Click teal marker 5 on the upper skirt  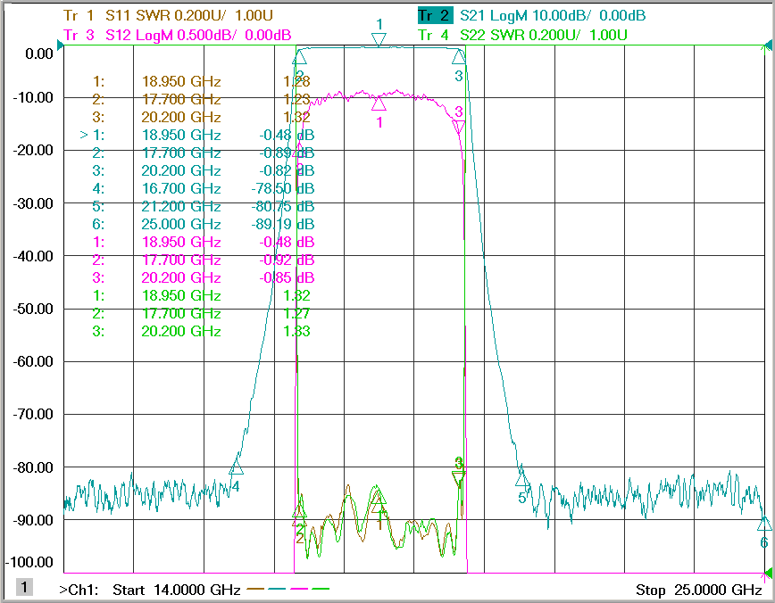[523, 478]
